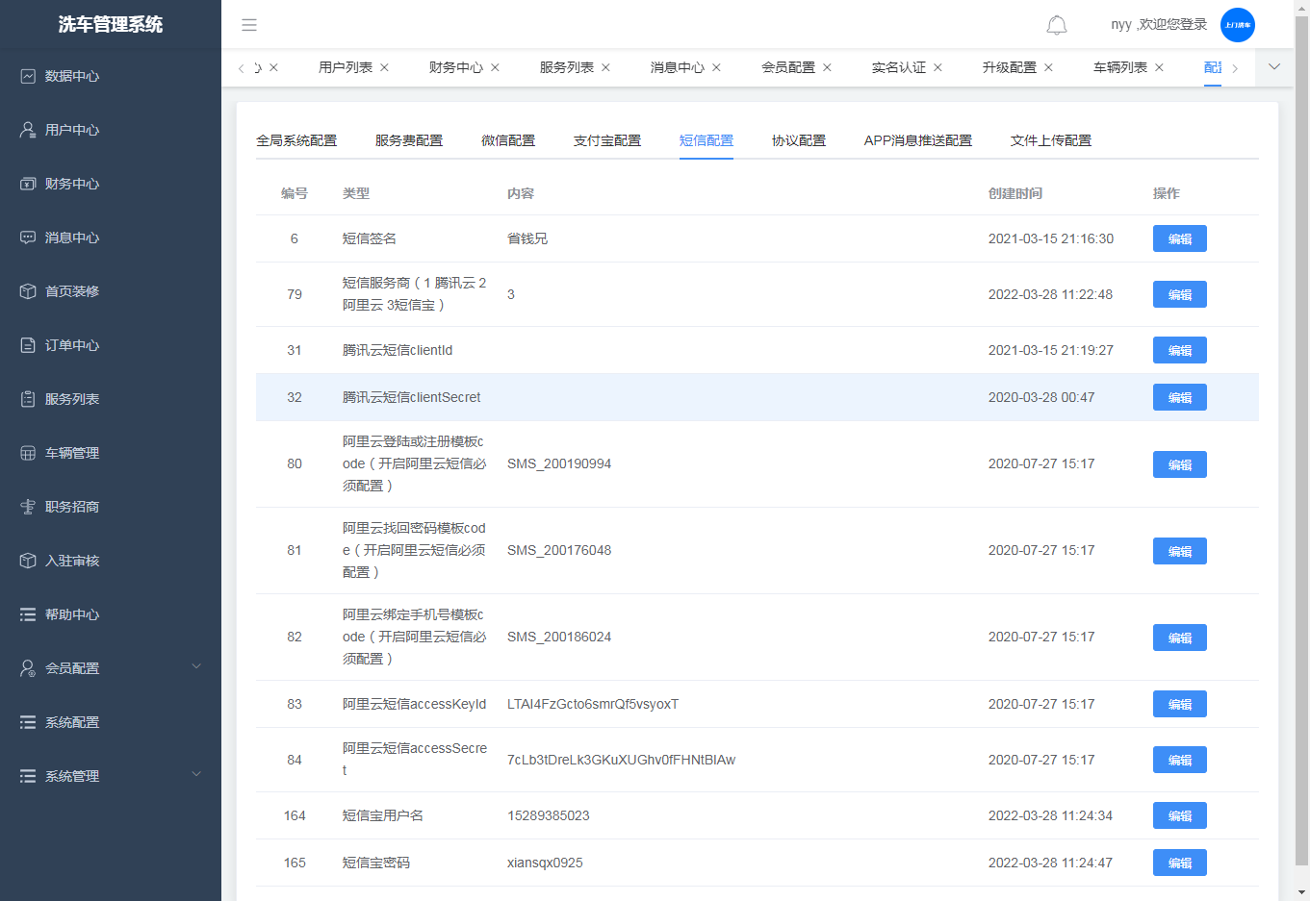Expand 会员配置 sidebar submenu
The width and height of the screenshot is (1310, 901).
click(x=111, y=668)
